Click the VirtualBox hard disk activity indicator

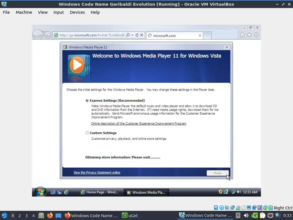pos(216,207)
